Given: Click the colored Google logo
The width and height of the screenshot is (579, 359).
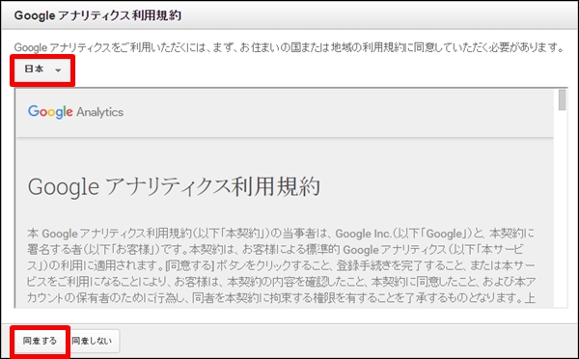Looking at the screenshot, I should click(x=50, y=112).
